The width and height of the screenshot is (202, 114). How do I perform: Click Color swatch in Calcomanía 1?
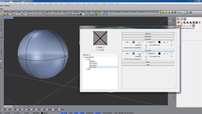click(x=134, y=42)
